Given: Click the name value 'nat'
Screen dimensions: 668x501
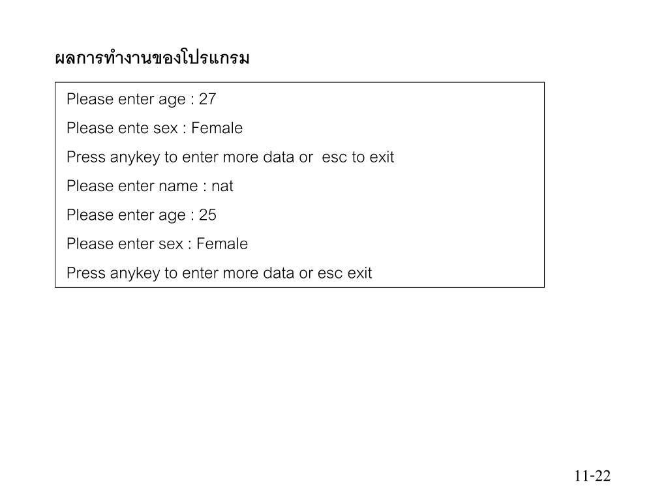Looking at the screenshot, I should [222, 187].
